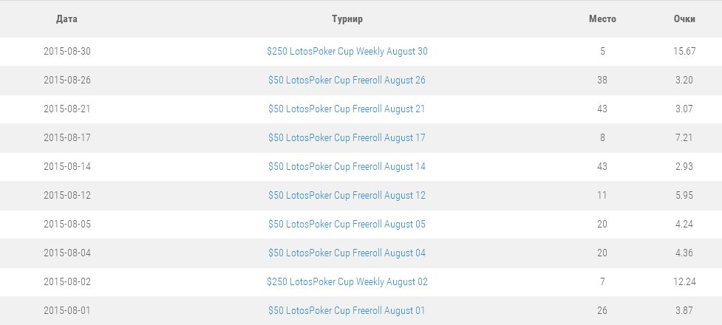The width and height of the screenshot is (722, 325).
Task: Open $250 LotosPoker Cup Weekly August 02
Action: coord(347,282)
